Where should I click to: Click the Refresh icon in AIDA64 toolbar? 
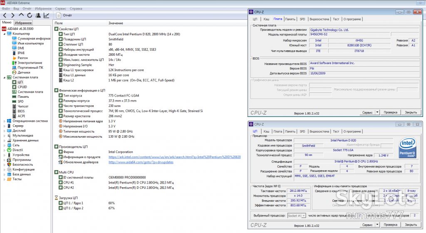coord(30,15)
